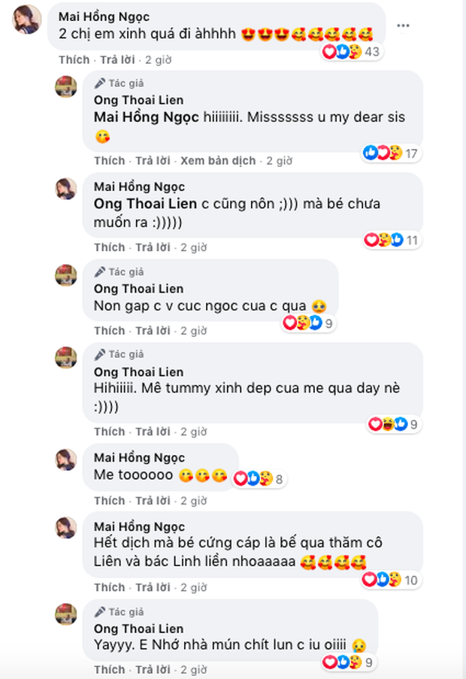Like the 'Non gap c v cuc ngoc' reply
Image resolution: width=466 pixels, height=679 pixels.
(x=110, y=330)
